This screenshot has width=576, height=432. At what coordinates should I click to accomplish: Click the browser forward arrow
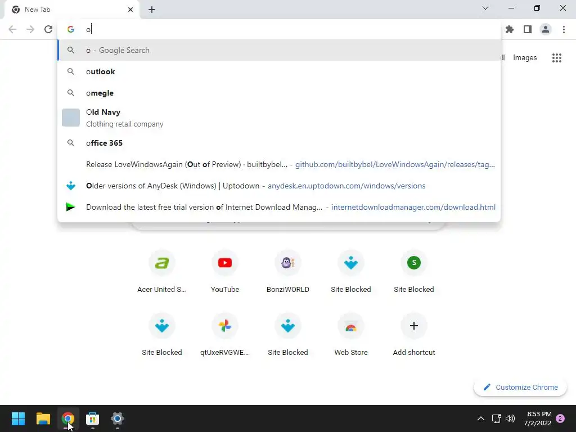pos(30,29)
